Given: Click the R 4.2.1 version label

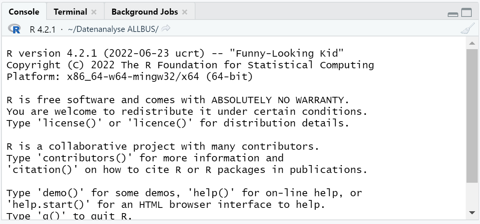Looking at the screenshot, I should pos(42,29).
